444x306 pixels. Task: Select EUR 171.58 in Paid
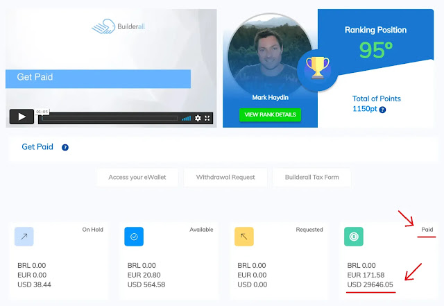click(x=366, y=275)
